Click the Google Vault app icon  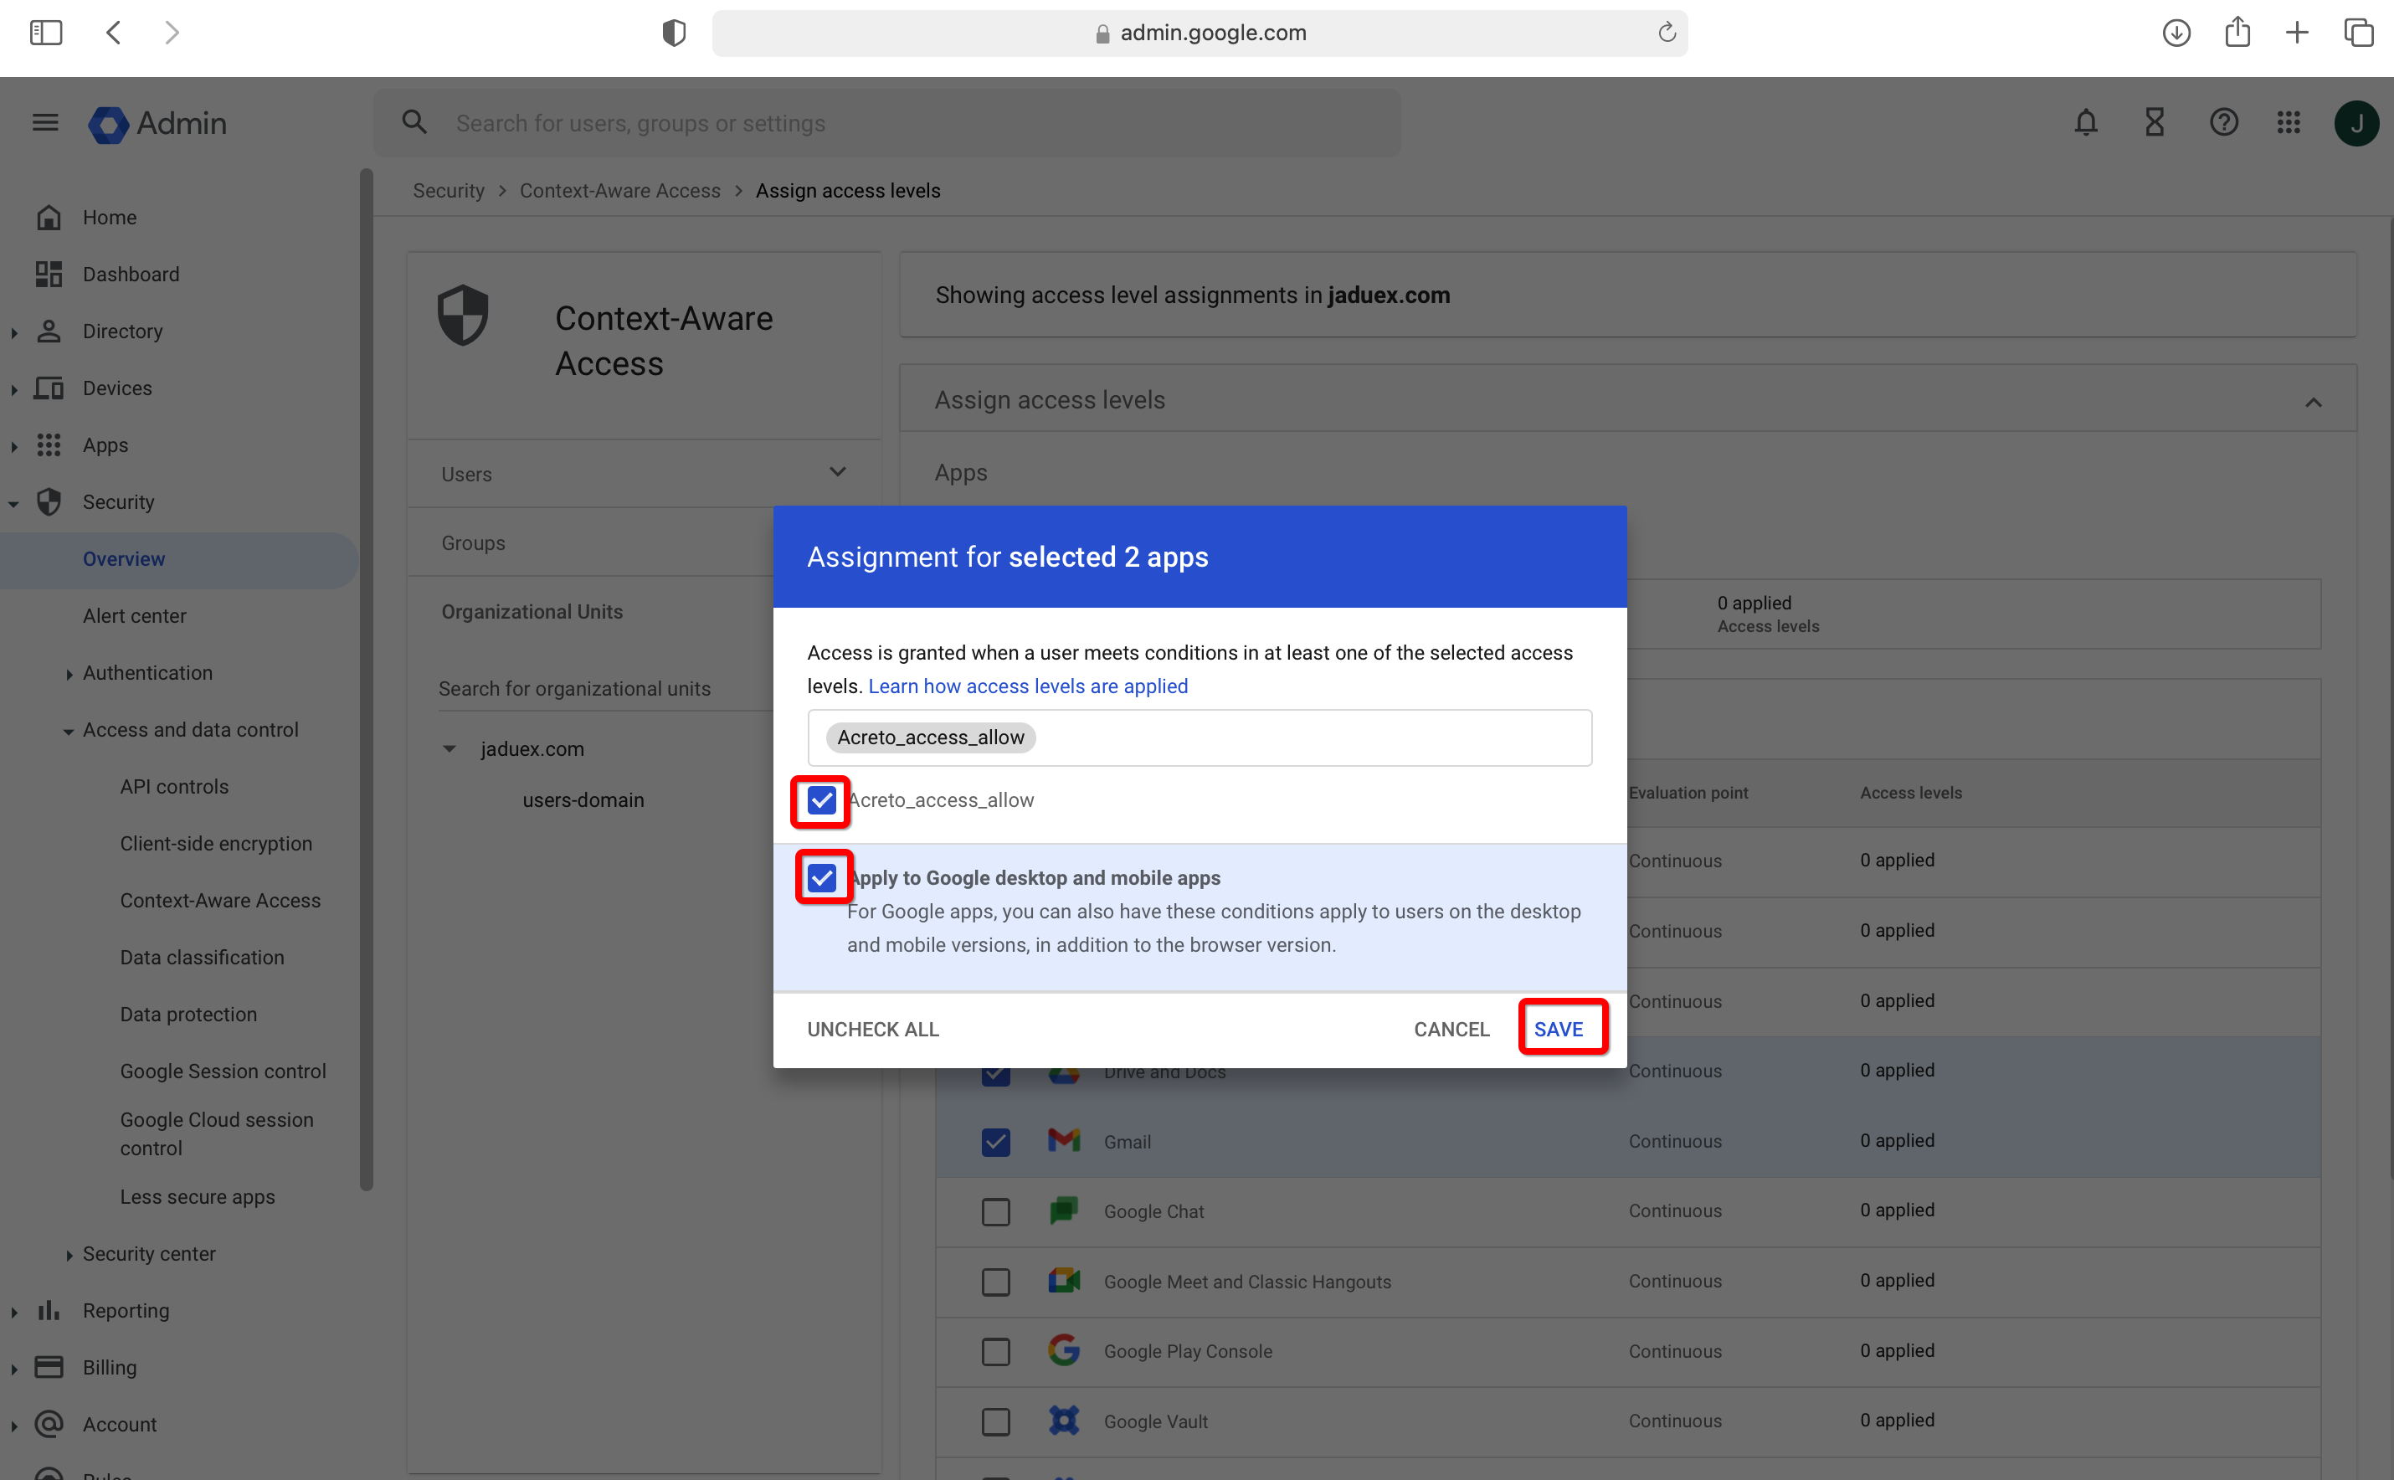click(1064, 1421)
